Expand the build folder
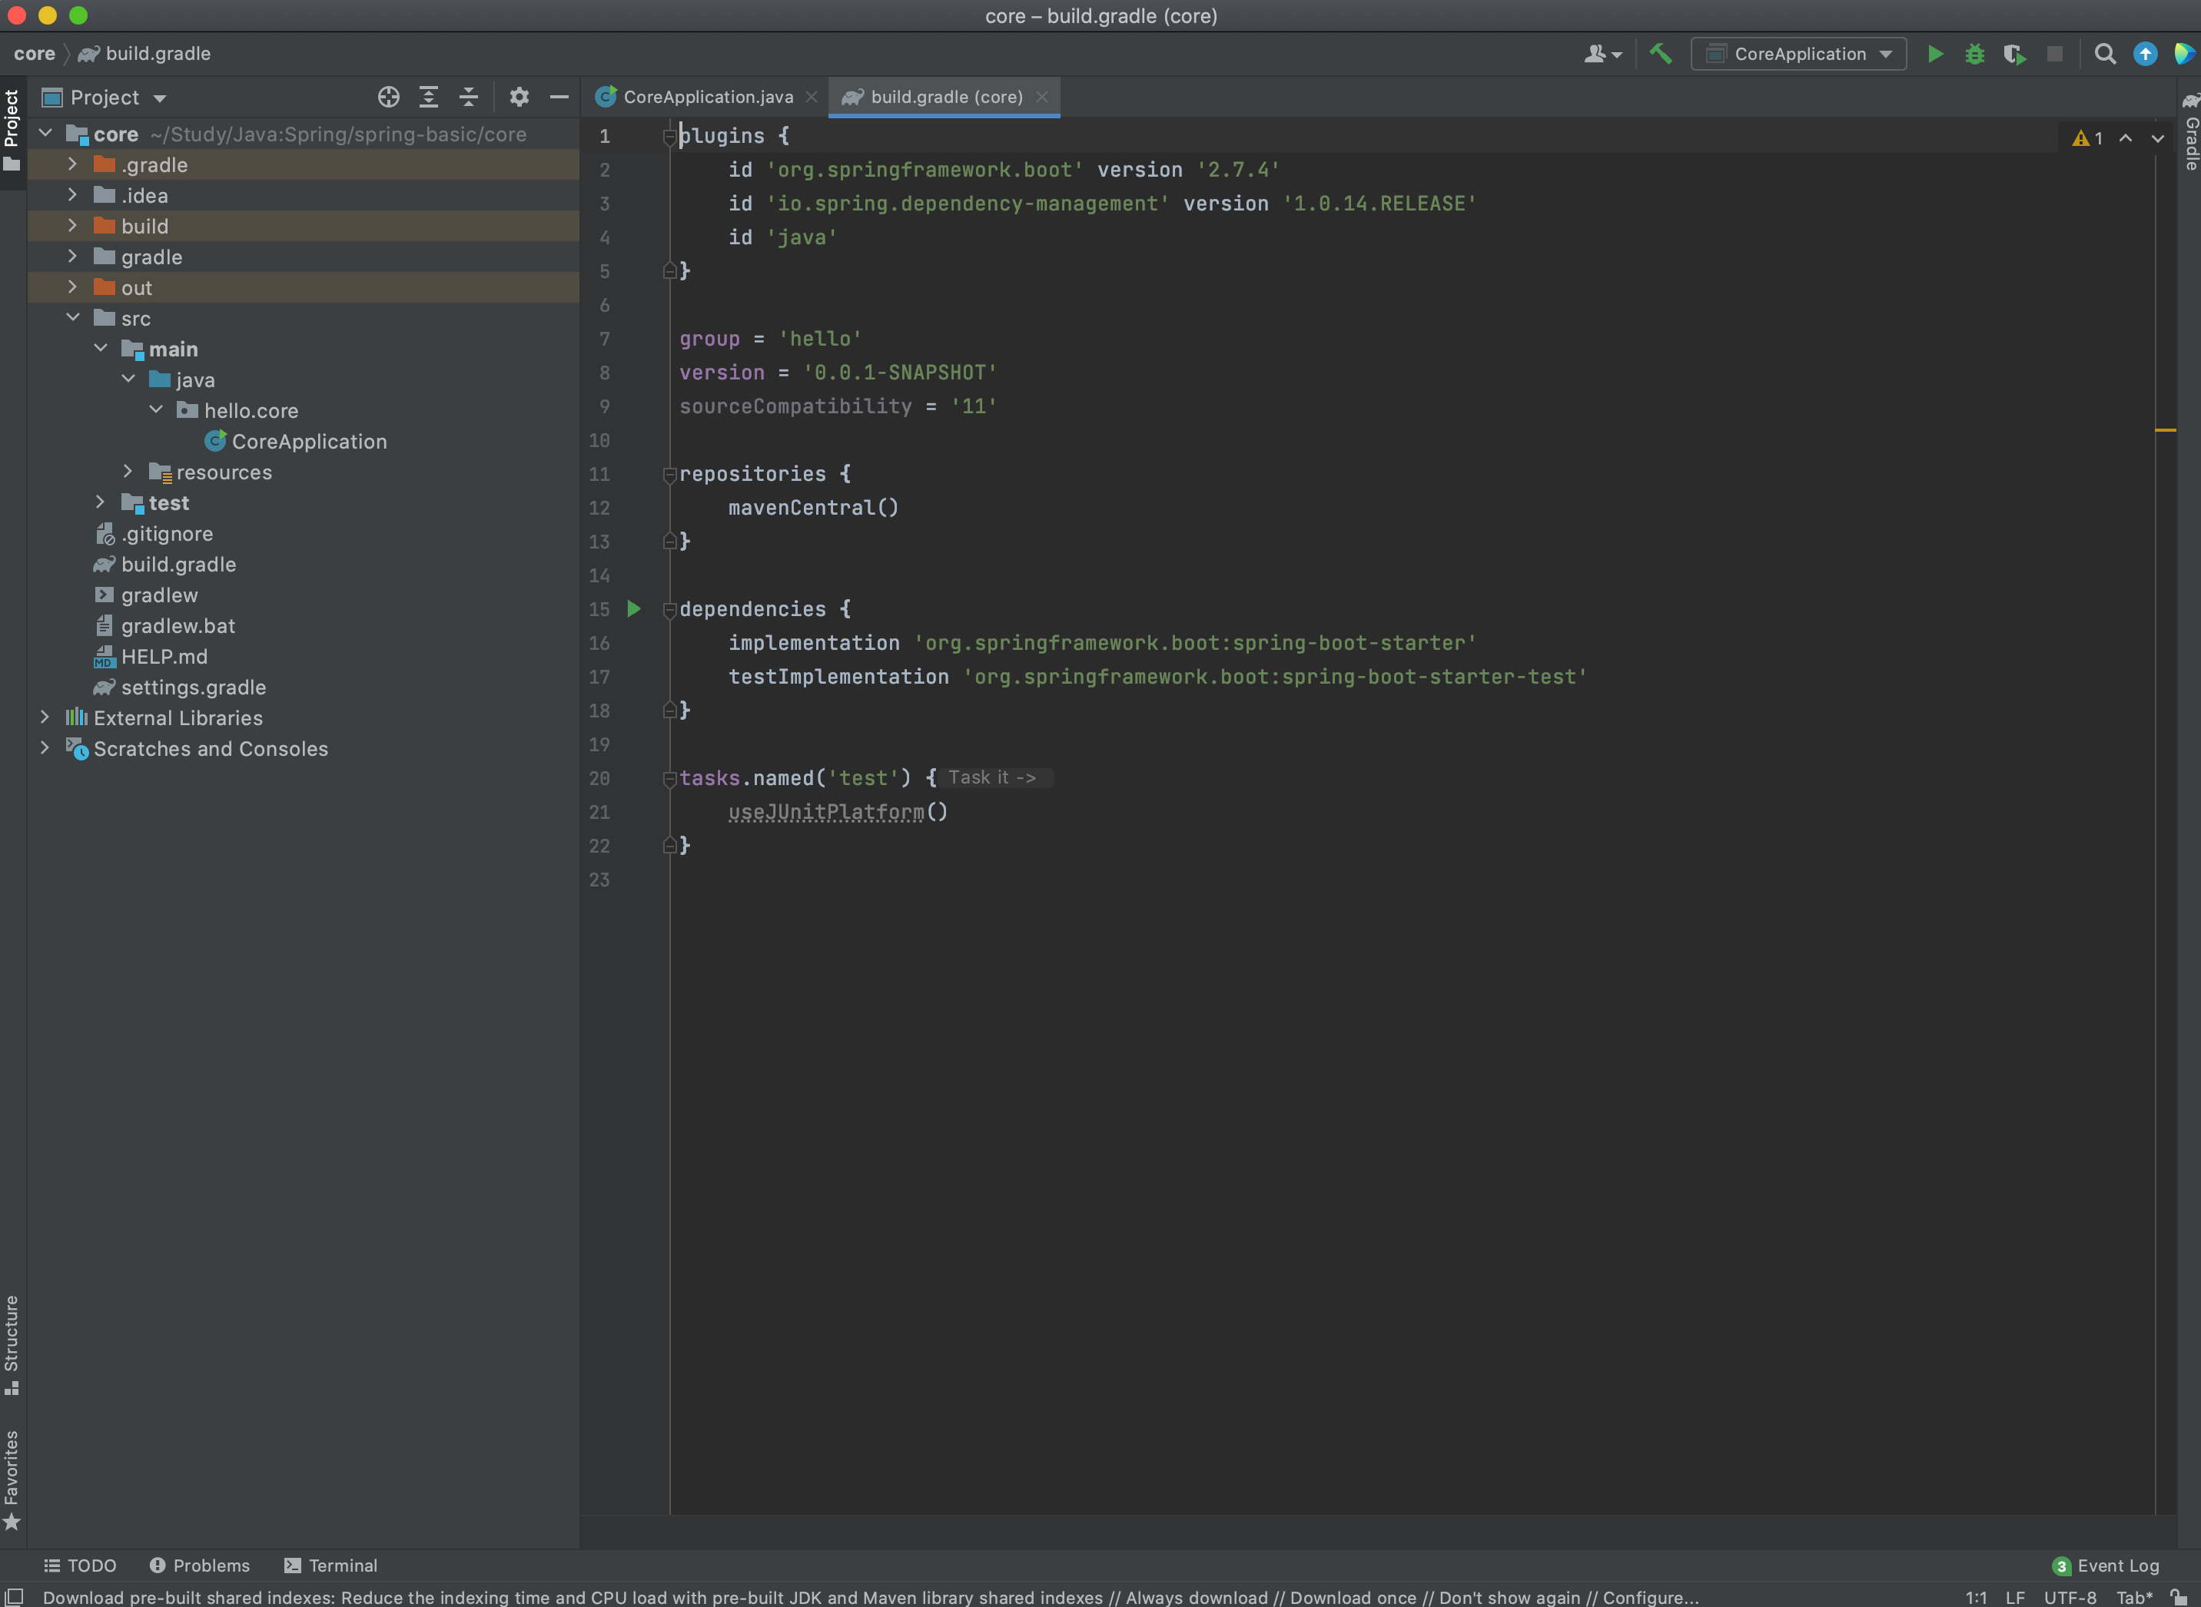Viewport: 2201px width, 1607px height. tap(72, 226)
